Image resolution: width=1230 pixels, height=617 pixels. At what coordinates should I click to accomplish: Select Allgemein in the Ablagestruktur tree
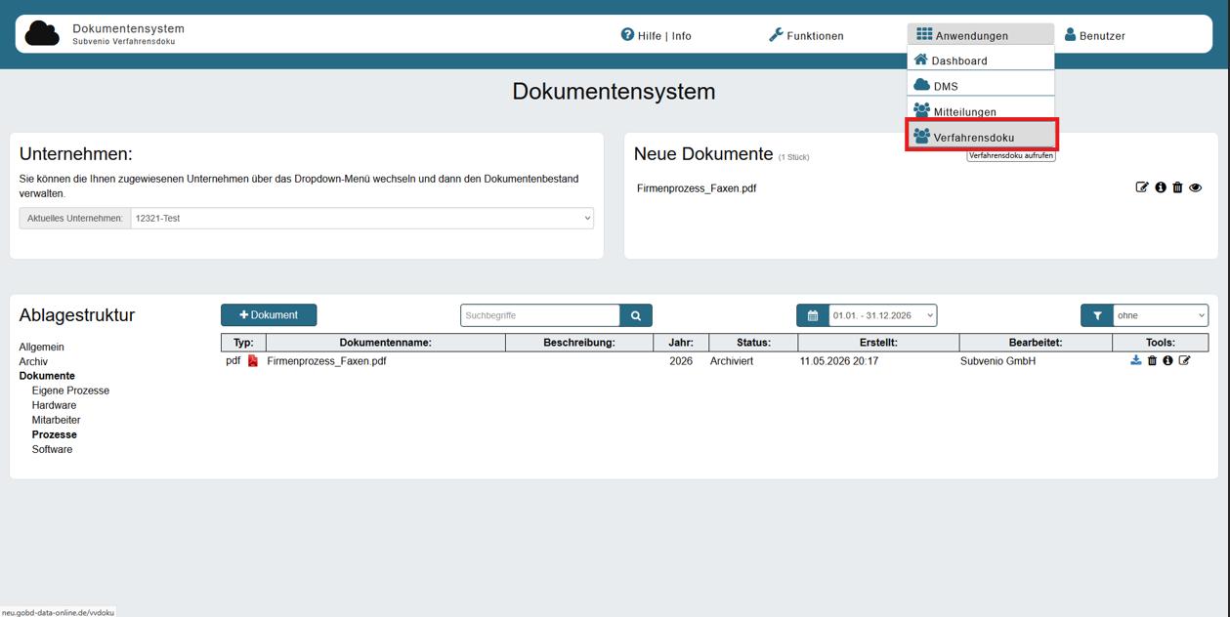click(x=42, y=347)
